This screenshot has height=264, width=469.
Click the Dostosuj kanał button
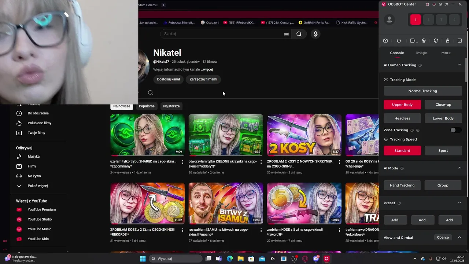(169, 79)
